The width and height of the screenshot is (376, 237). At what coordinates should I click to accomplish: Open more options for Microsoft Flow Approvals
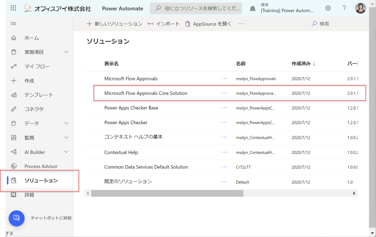point(225,79)
